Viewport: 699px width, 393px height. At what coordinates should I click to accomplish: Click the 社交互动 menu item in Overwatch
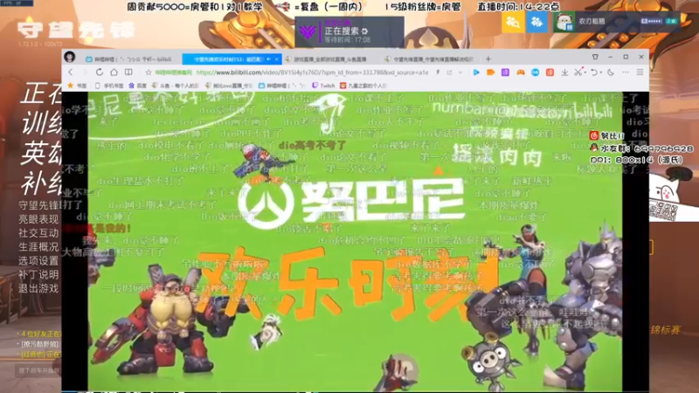[x=38, y=232]
